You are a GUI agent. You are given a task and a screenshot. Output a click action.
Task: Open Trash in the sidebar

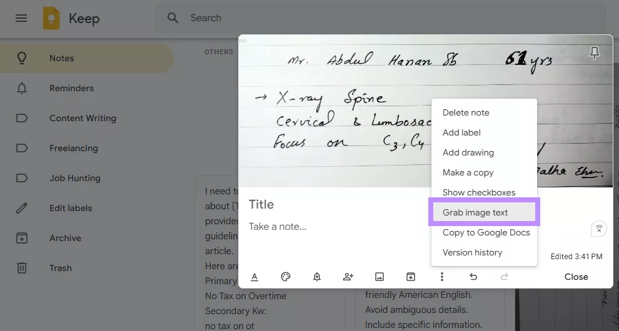(86, 268)
